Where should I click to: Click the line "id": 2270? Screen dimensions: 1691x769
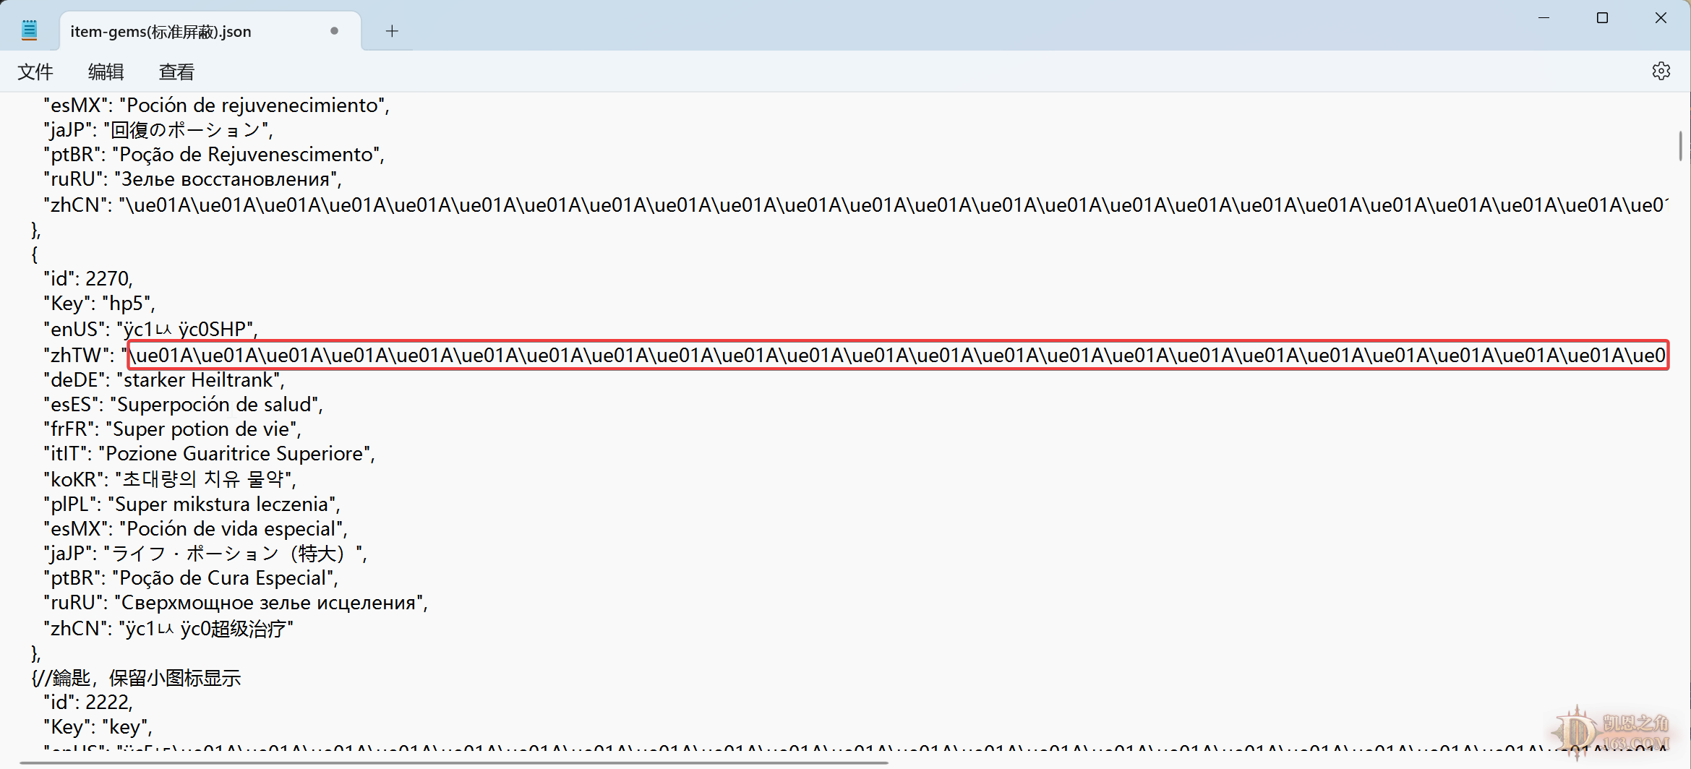coord(88,279)
